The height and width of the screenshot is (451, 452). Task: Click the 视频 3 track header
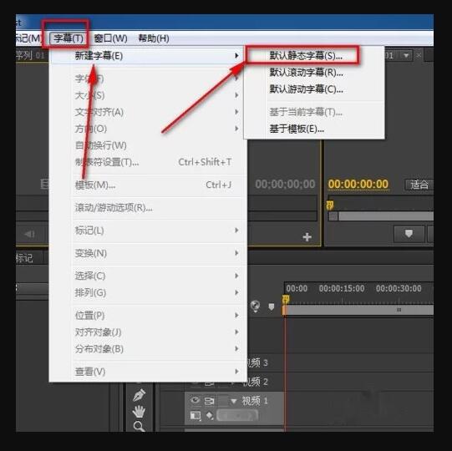coord(257,362)
